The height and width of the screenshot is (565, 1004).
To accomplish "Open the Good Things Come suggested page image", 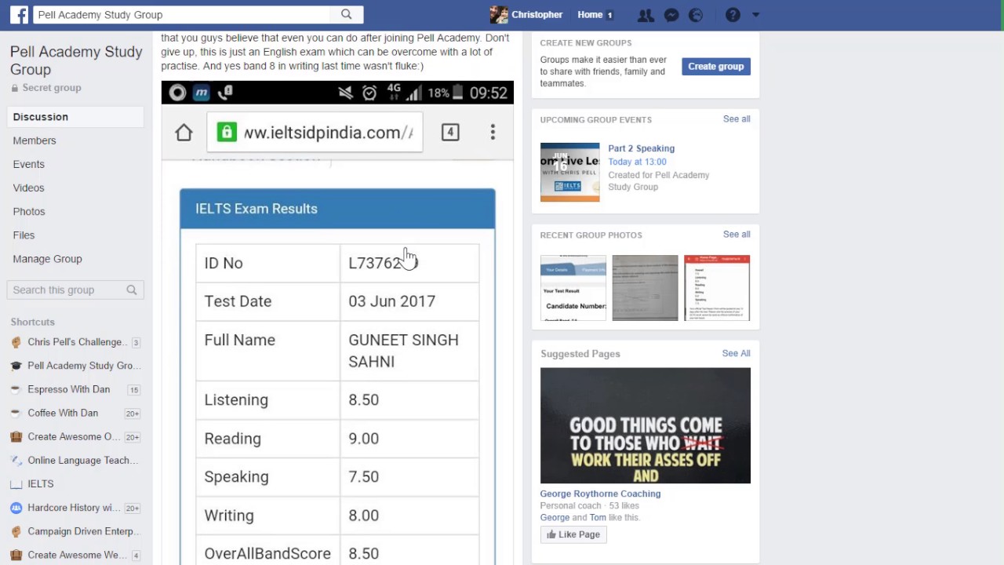I will pos(646,425).
